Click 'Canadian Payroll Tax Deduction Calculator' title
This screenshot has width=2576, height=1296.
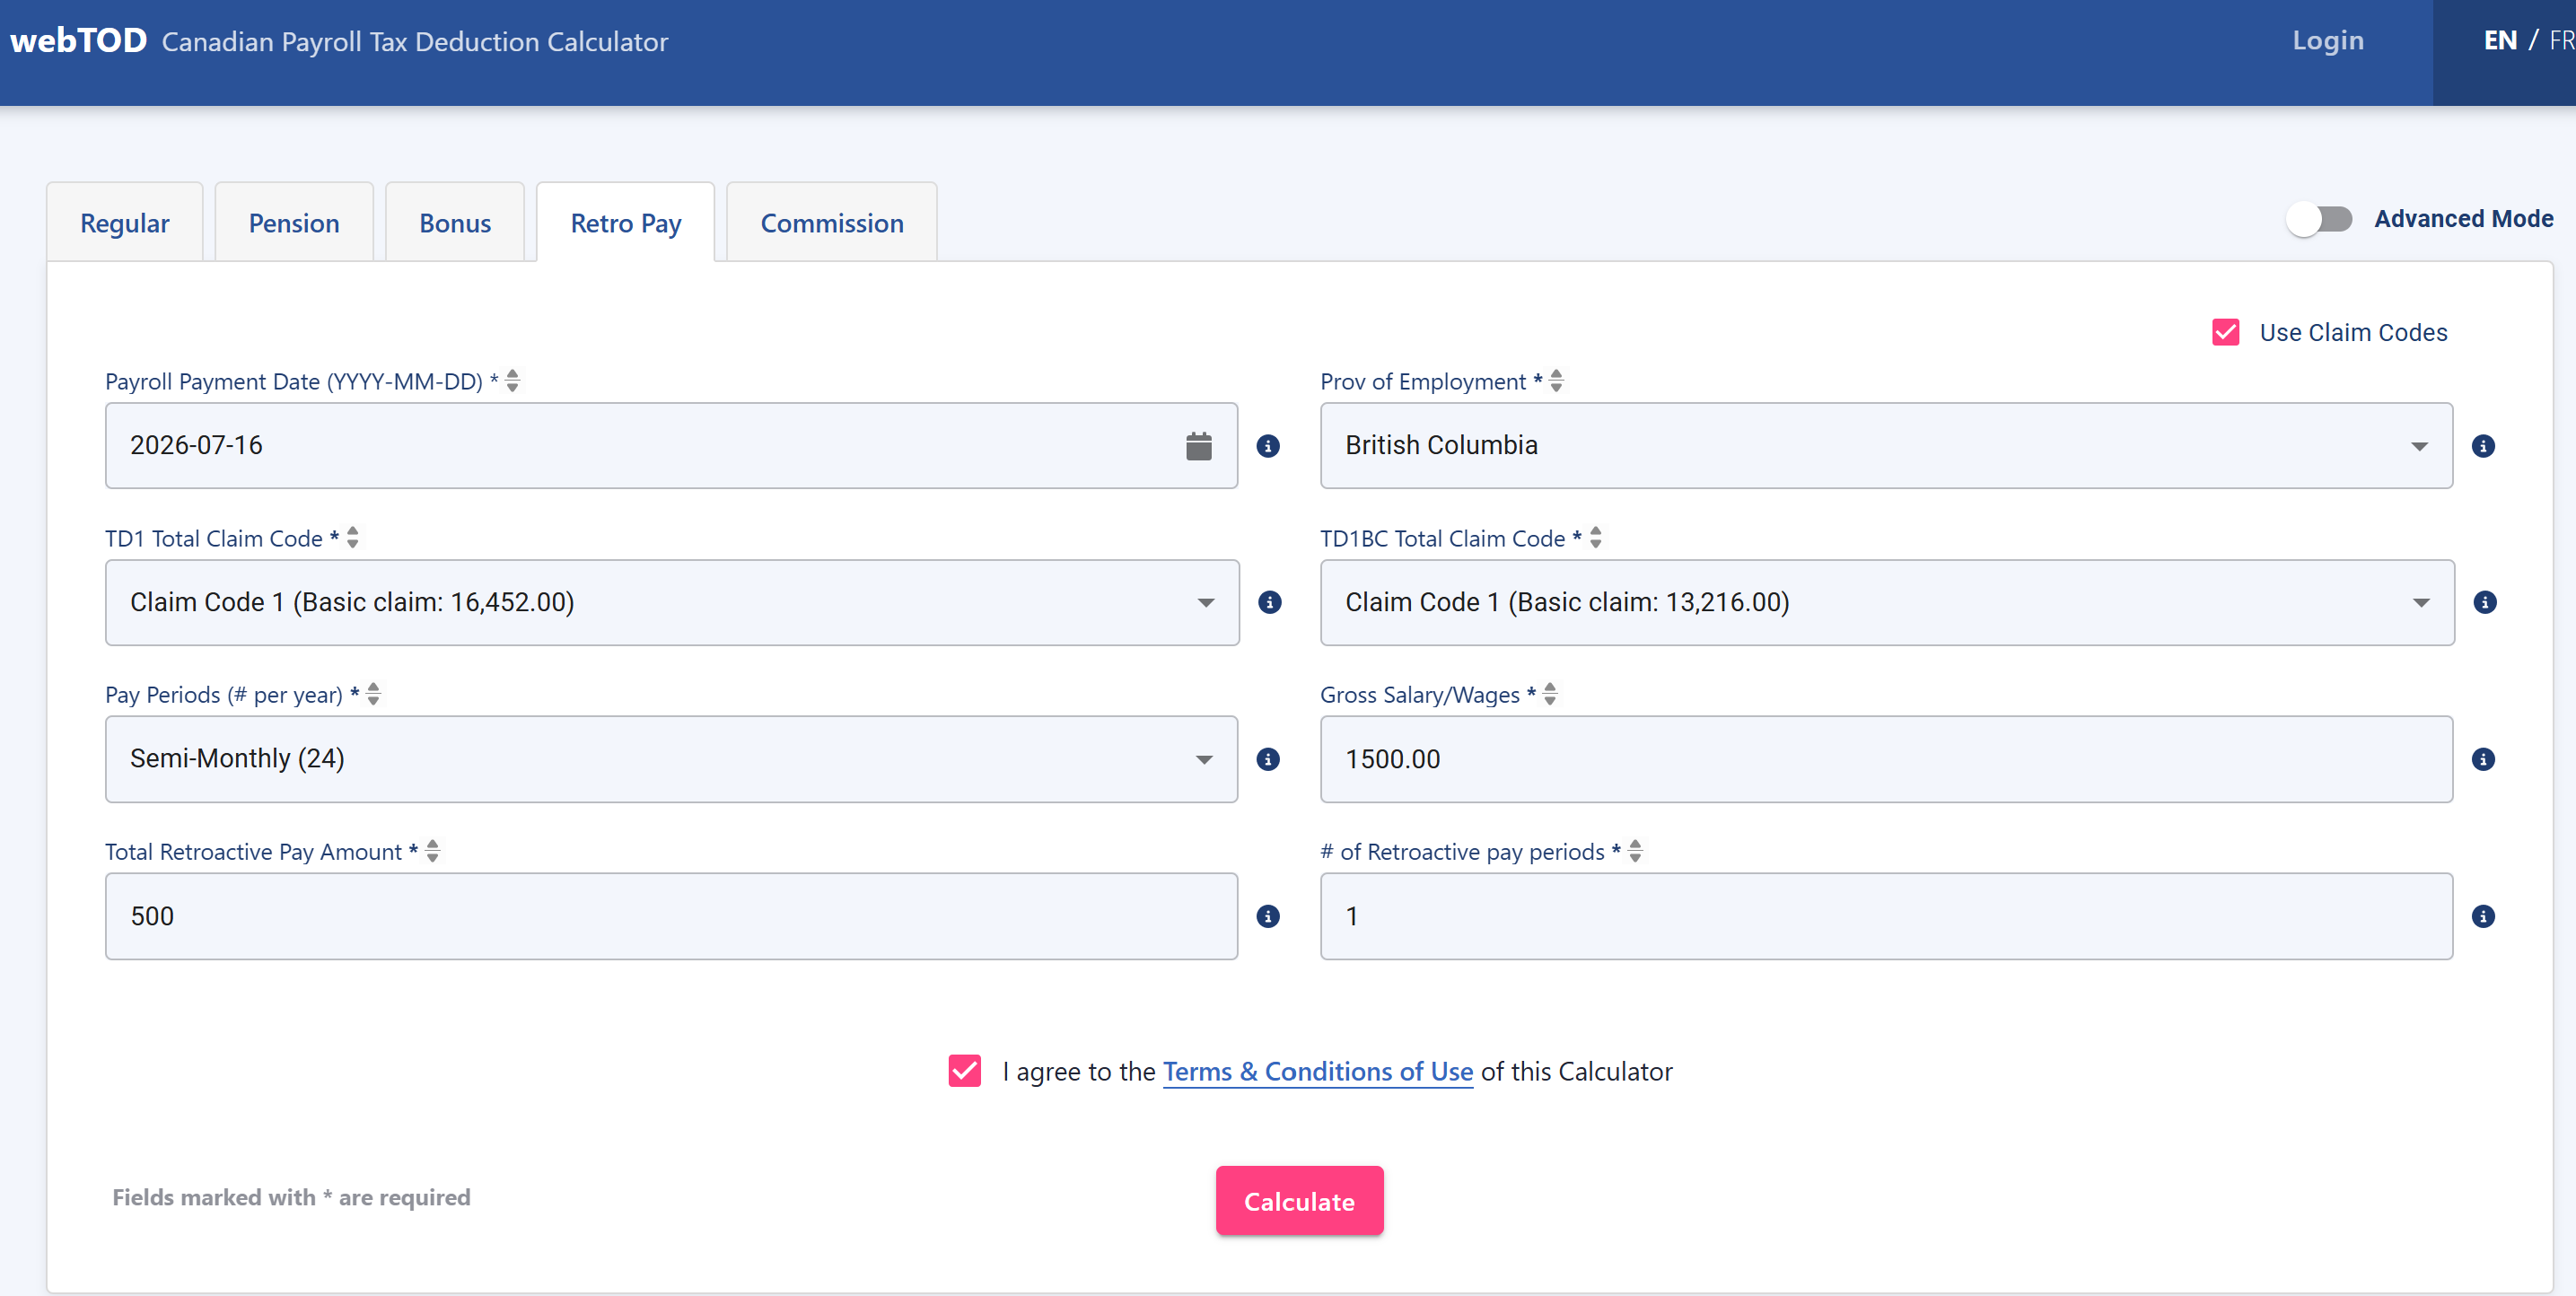pyautogui.click(x=414, y=42)
